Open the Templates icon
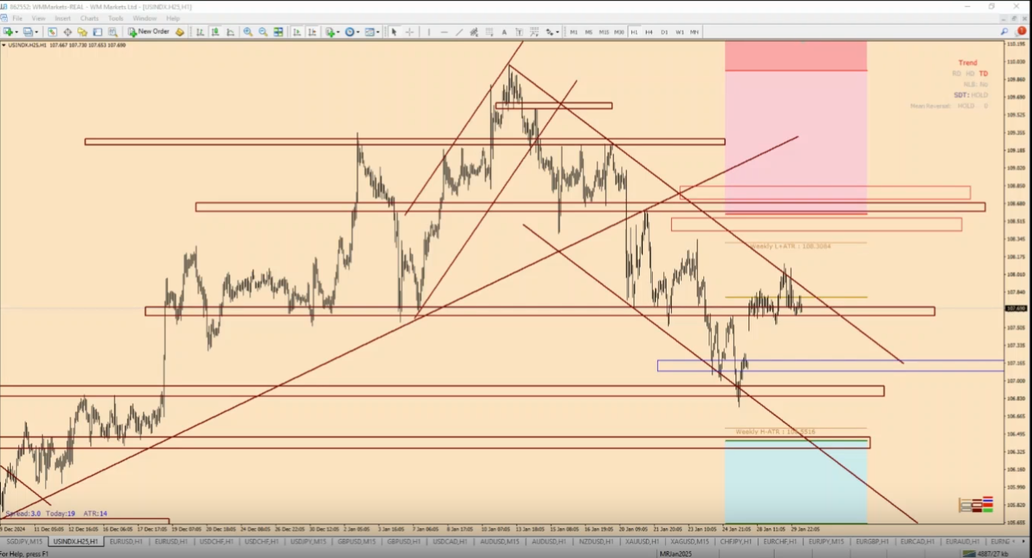1032x558 pixels. coord(370,32)
